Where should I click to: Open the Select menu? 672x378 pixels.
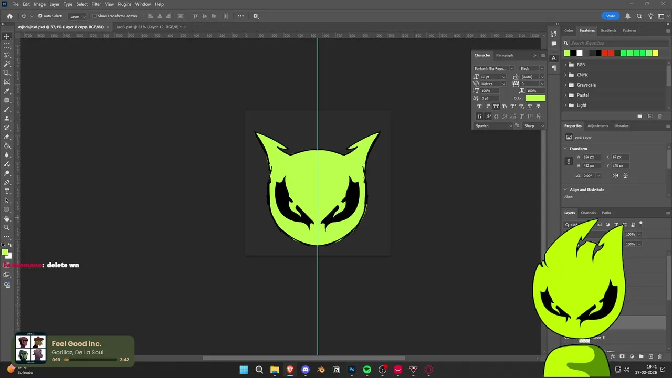coord(82,4)
